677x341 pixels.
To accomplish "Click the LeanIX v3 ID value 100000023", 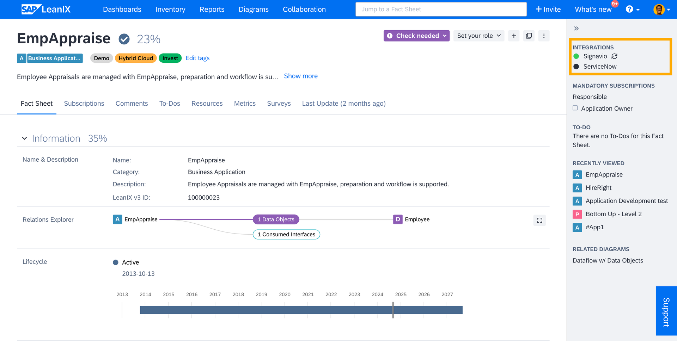I will point(204,198).
